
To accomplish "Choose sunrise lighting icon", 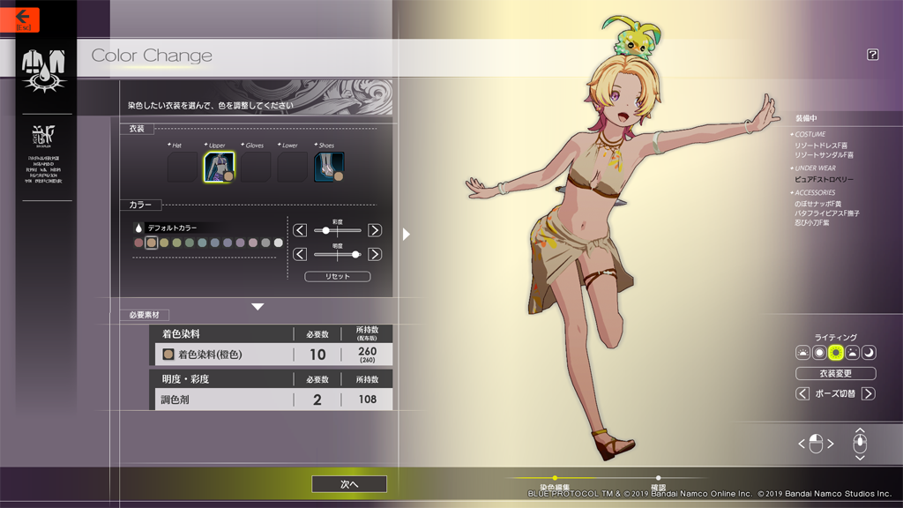I will click(802, 353).
